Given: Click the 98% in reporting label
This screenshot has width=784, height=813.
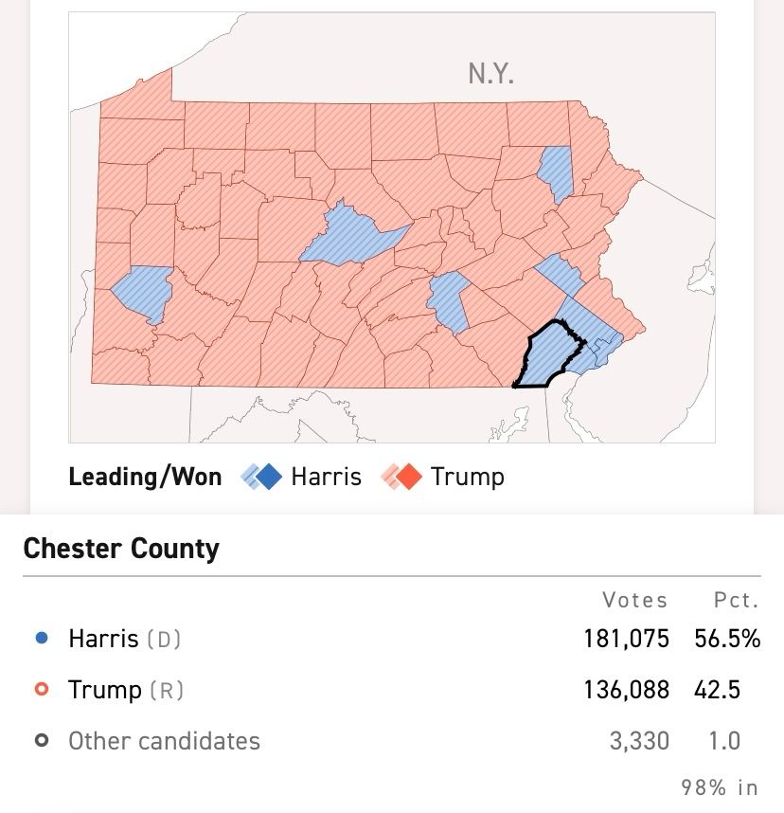Looking at the screenshot, I should click(720, 787).
